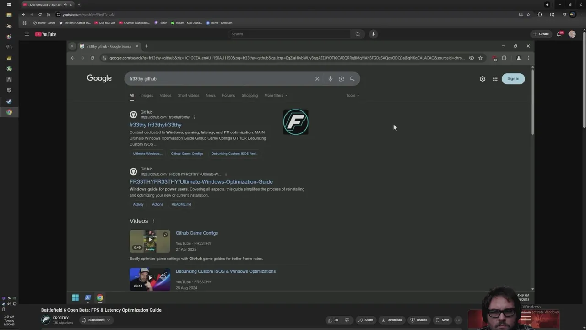The height and width of the screenshot is (330, 586).
Task: Open the Channel dashboard bookmark
Action: pos(134,23)
